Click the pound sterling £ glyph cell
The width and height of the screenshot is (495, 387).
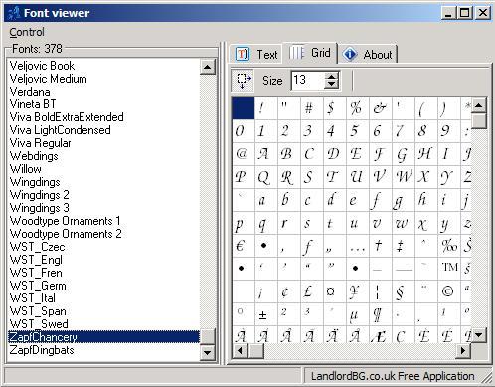coord(312,291)
